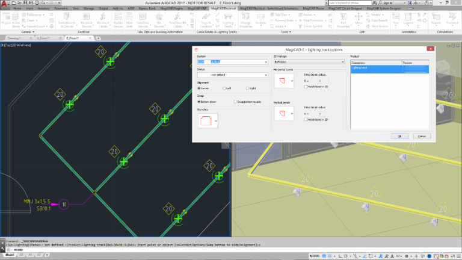Screen dimensions: 462x260
Task: Open the Legend annotation tool
Action: point(408,19)
